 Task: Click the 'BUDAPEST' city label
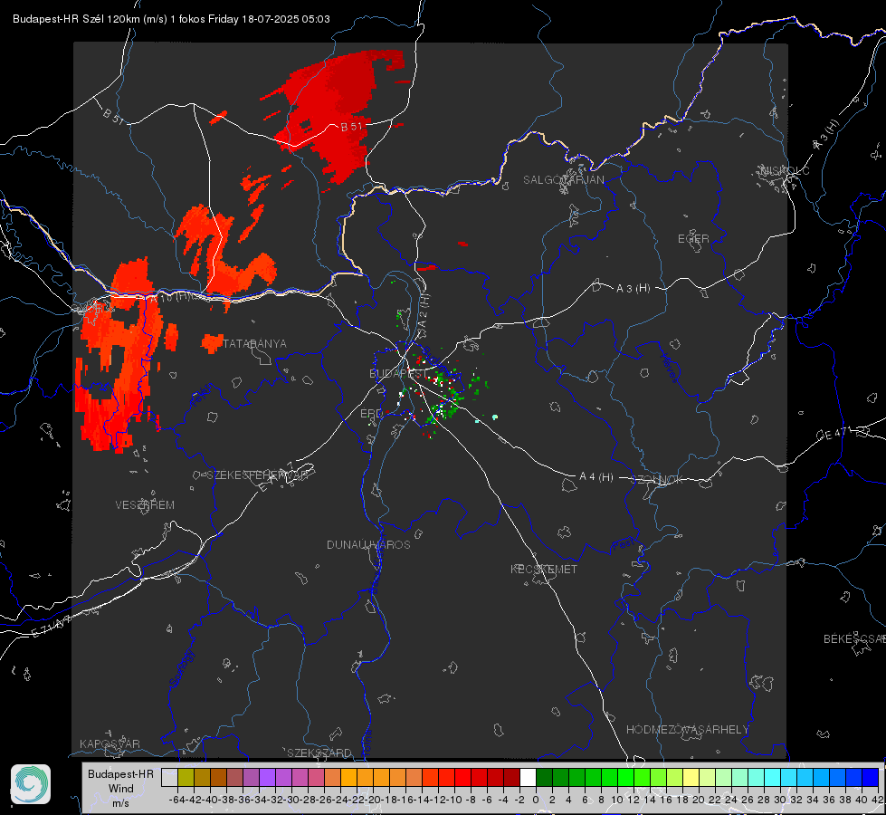(398, 374)
